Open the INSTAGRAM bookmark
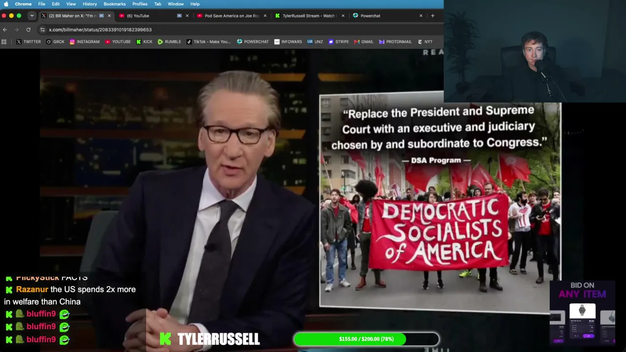Screen dimensions: 626x352 pyautogui.click(x=85, y=42)
